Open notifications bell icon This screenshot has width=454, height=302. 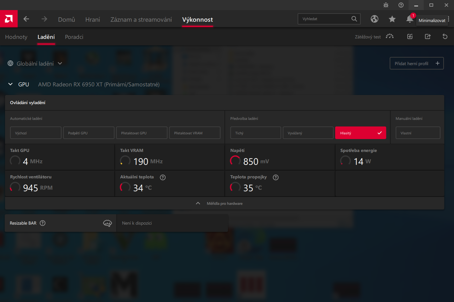click(410, 19)
